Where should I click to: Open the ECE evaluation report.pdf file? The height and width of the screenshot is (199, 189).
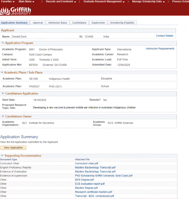[90, 184]
